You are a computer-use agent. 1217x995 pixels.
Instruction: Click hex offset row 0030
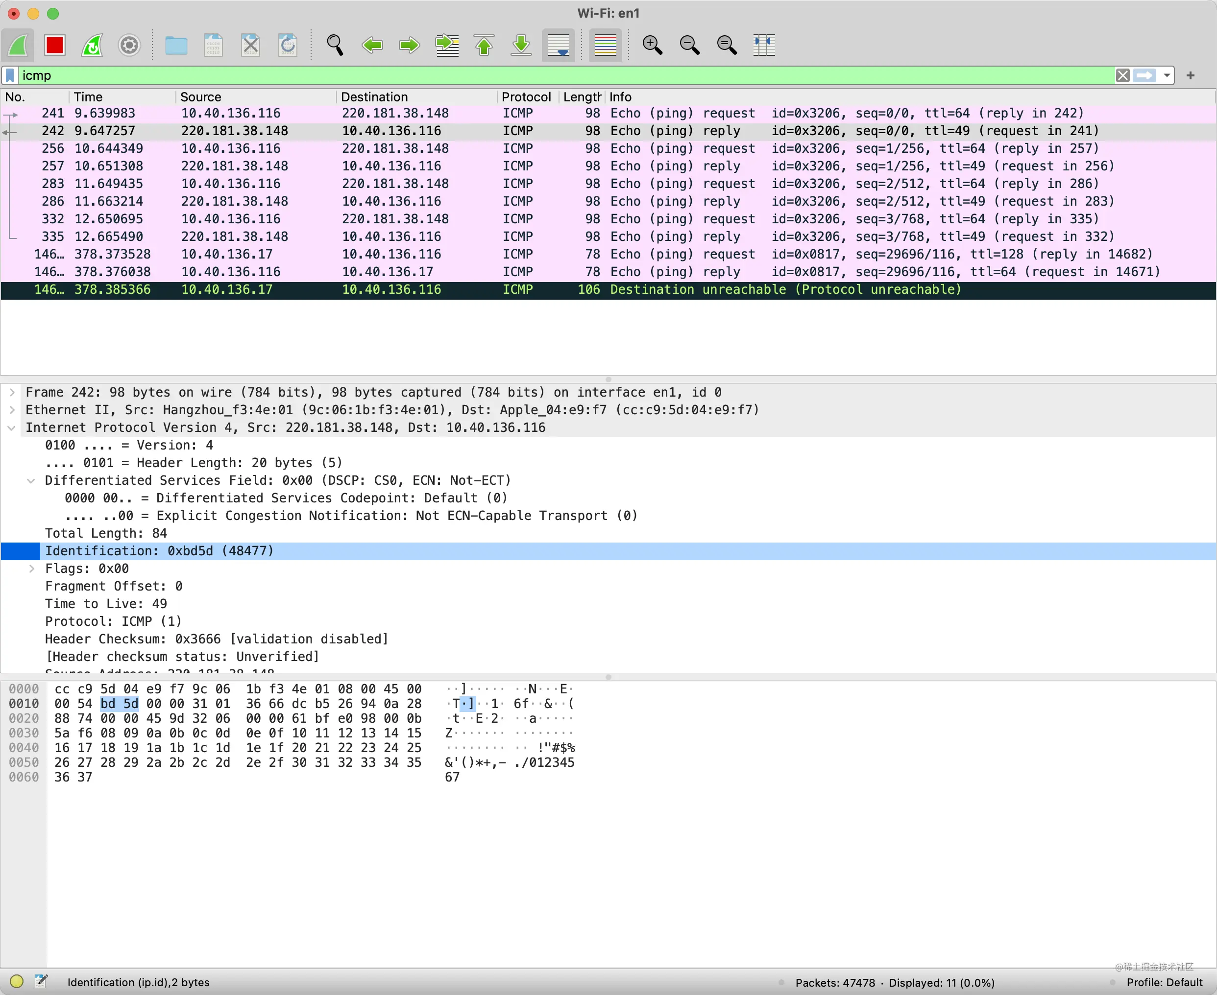pyautogui.click(x=24, y=733)
